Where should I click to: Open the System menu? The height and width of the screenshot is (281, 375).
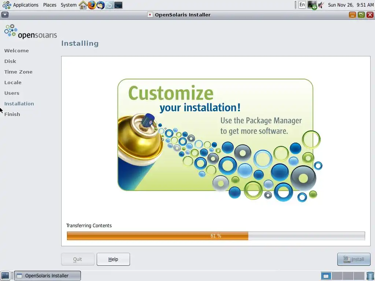tap(68, 5)
